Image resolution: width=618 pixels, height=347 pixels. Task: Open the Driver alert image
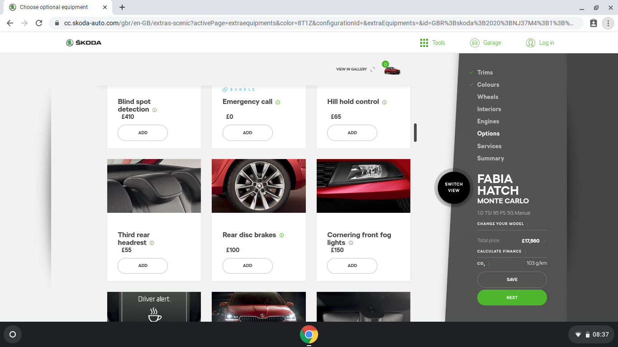[x=154, y=307]
